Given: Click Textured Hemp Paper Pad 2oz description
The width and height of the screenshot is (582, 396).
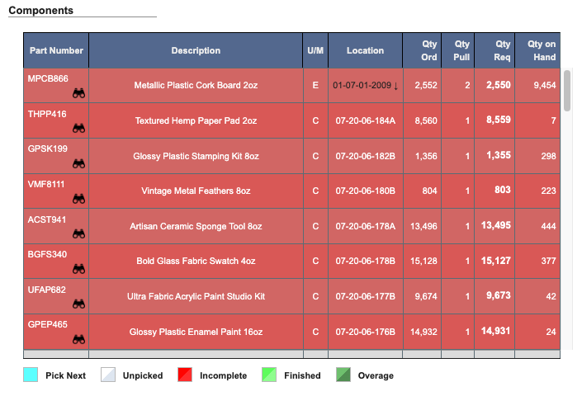Looking at the screenshot, I should tap(196, 121).
